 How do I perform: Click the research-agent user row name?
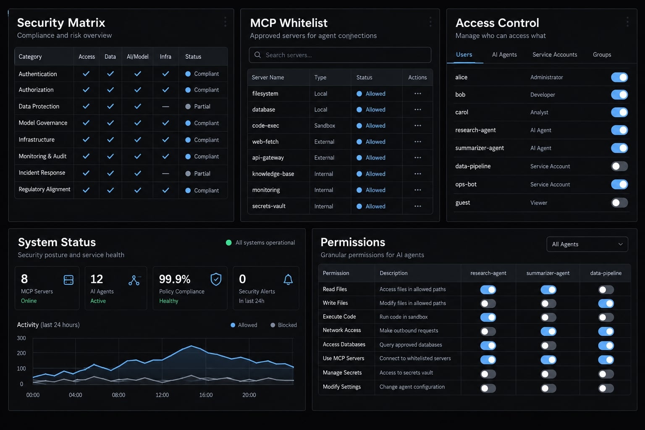[475, 130]
